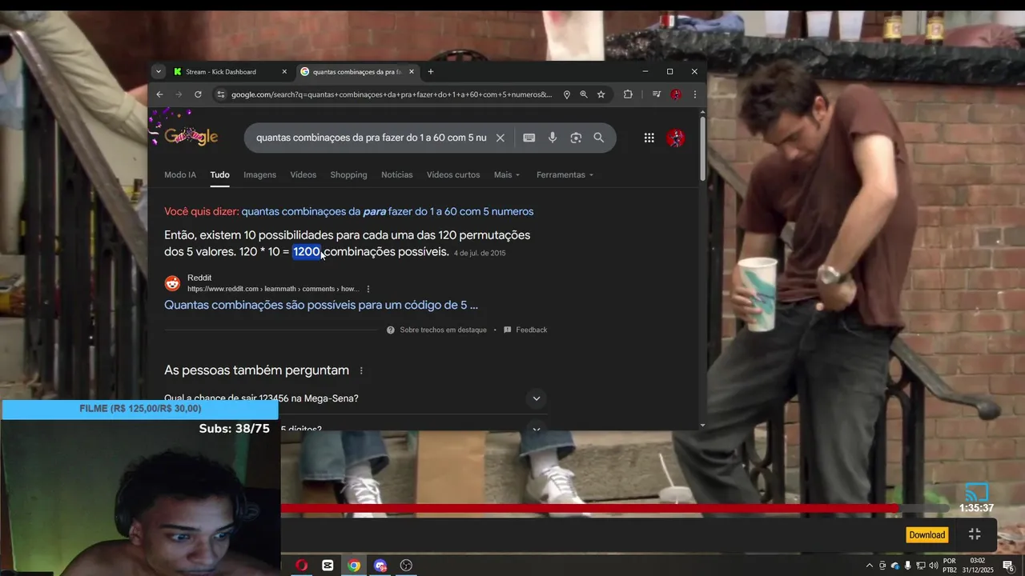This screenshot has height=576, width=1025.
Task: Open the Google apps grid
Action: tap(649, 138)
